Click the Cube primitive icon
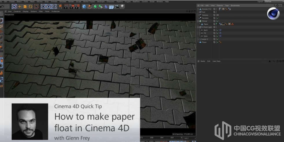Image resolution: width=284 pixels, height=142 pixels. tap(84, 7)
